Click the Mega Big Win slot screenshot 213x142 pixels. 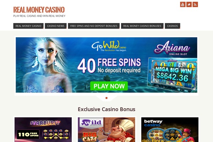[x=172, y=75]
